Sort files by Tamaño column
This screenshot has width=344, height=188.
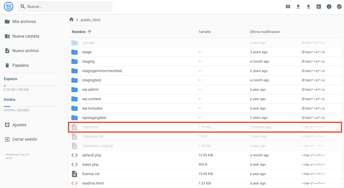click(205, 32)
